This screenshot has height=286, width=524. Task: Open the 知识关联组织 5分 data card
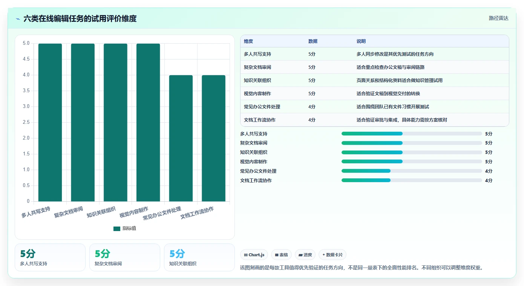[199, 257]
